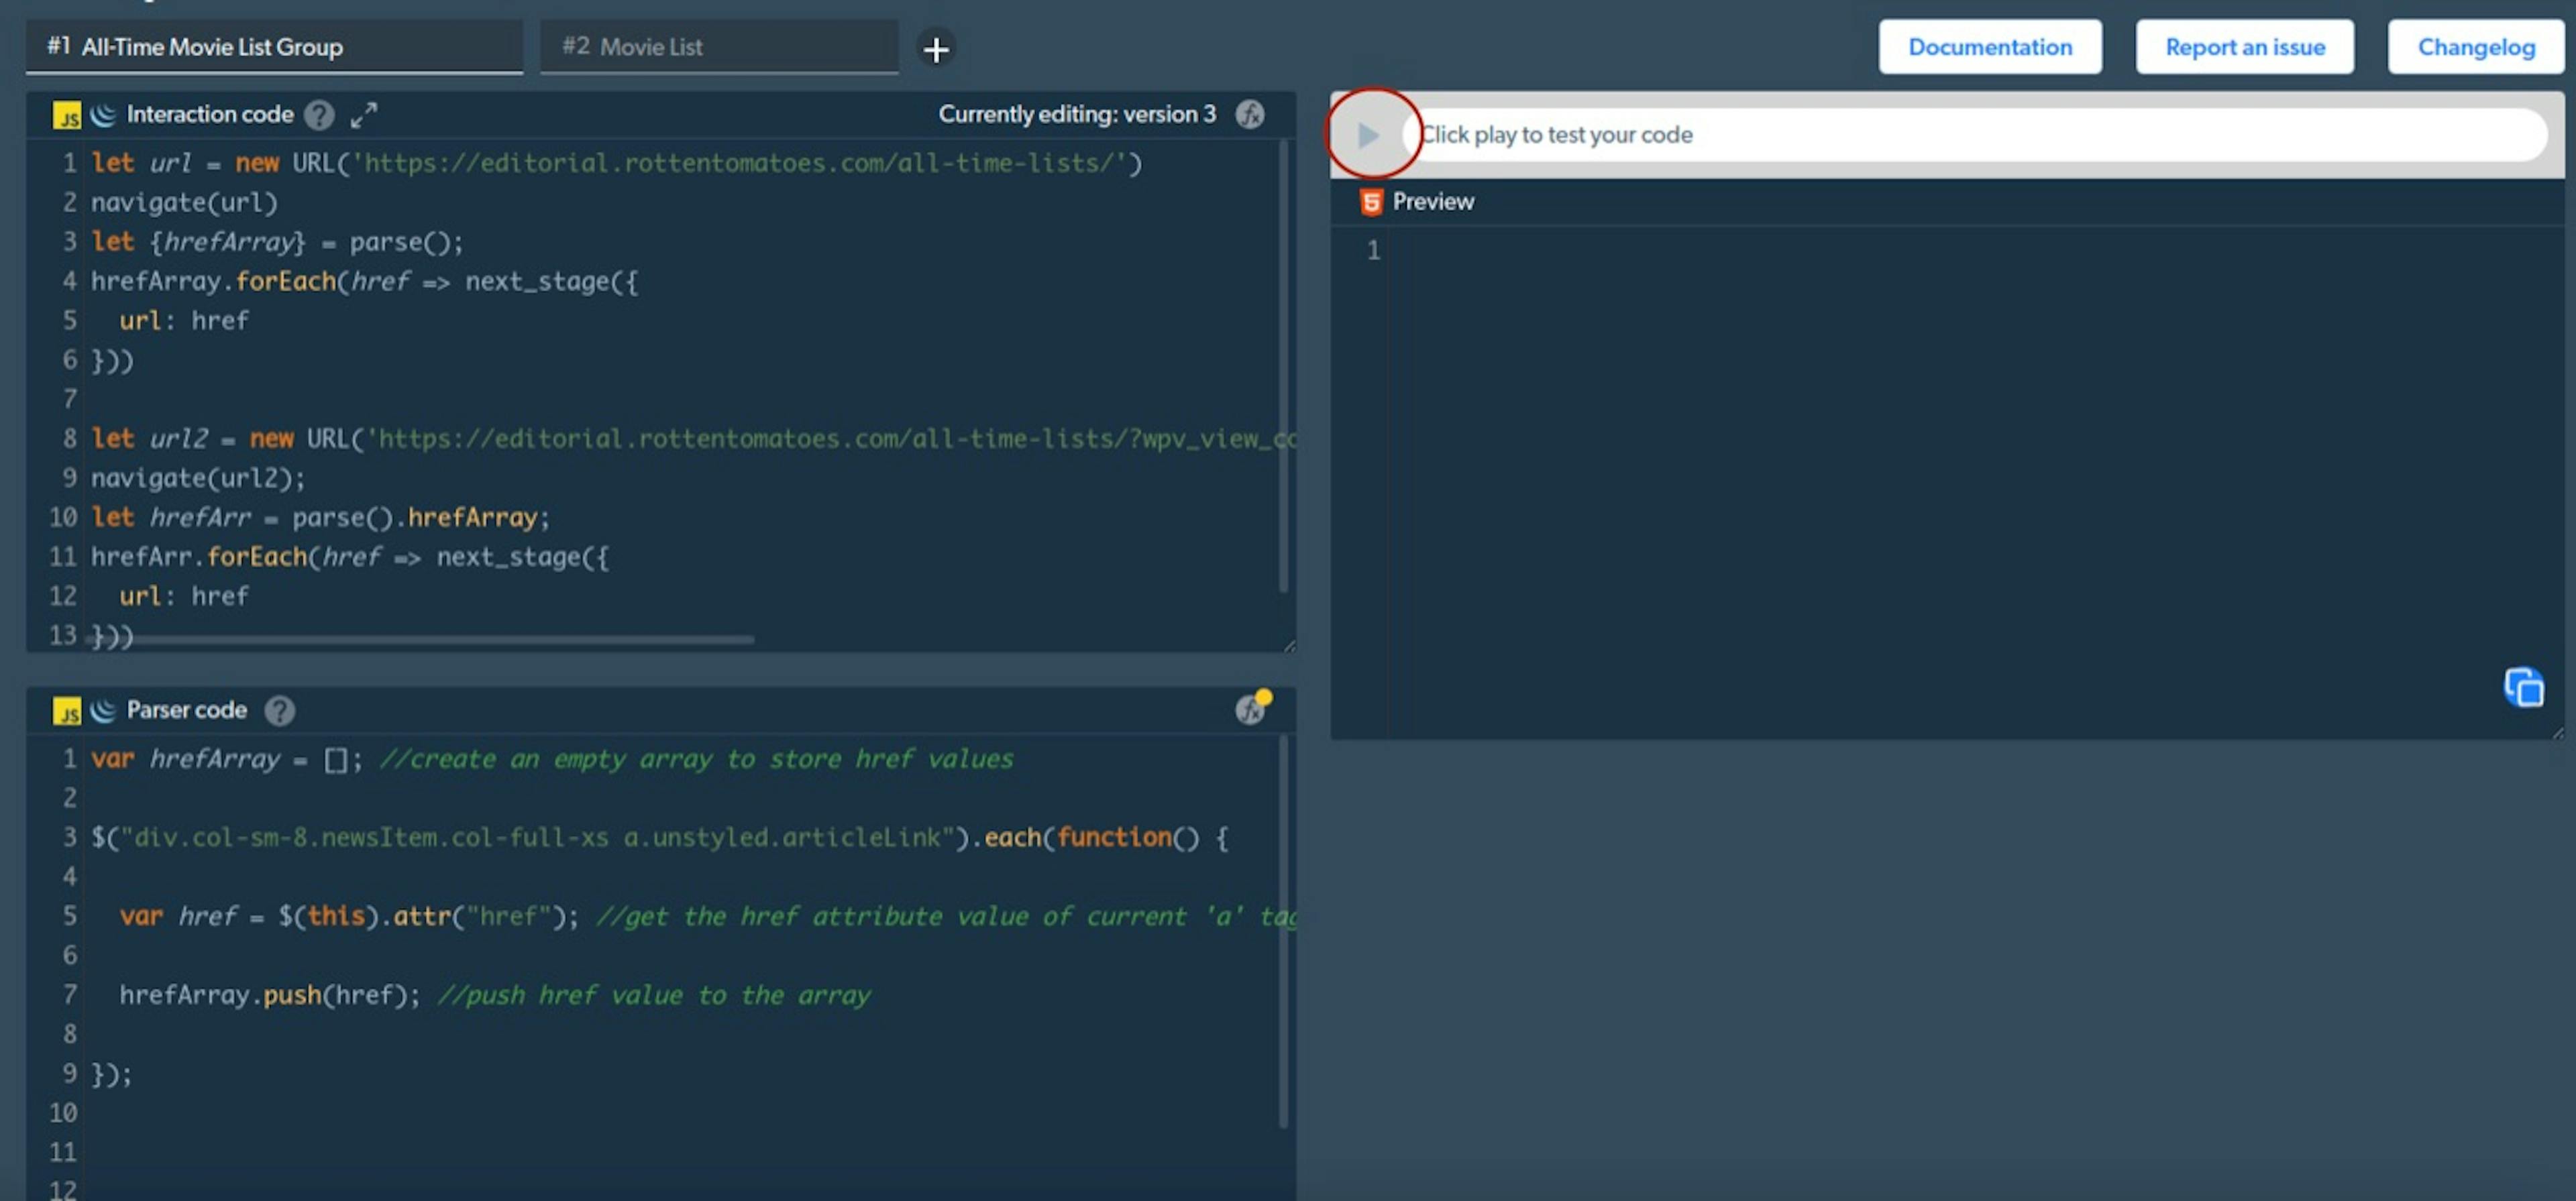Click the 'navigate(url2);' line
This screenshot has height=1201, width=2576.
click(x=198, y=478)
